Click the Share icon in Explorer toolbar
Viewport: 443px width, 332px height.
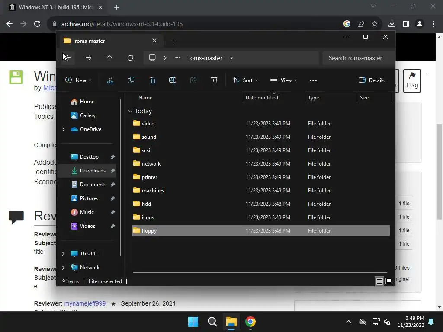193,80
